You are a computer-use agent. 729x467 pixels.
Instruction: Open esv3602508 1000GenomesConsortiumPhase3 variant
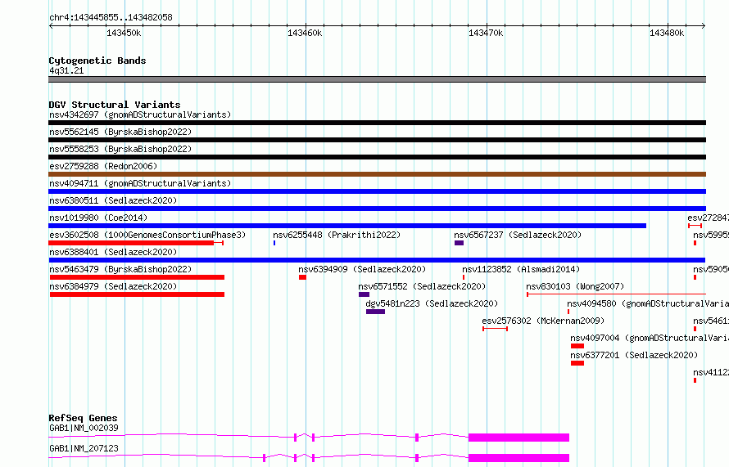[x=147, y=235]
